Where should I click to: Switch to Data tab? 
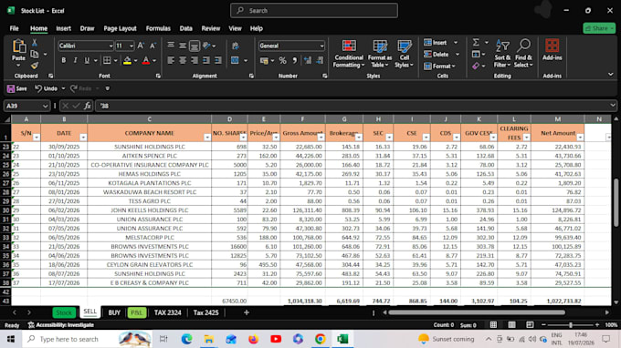185,28
